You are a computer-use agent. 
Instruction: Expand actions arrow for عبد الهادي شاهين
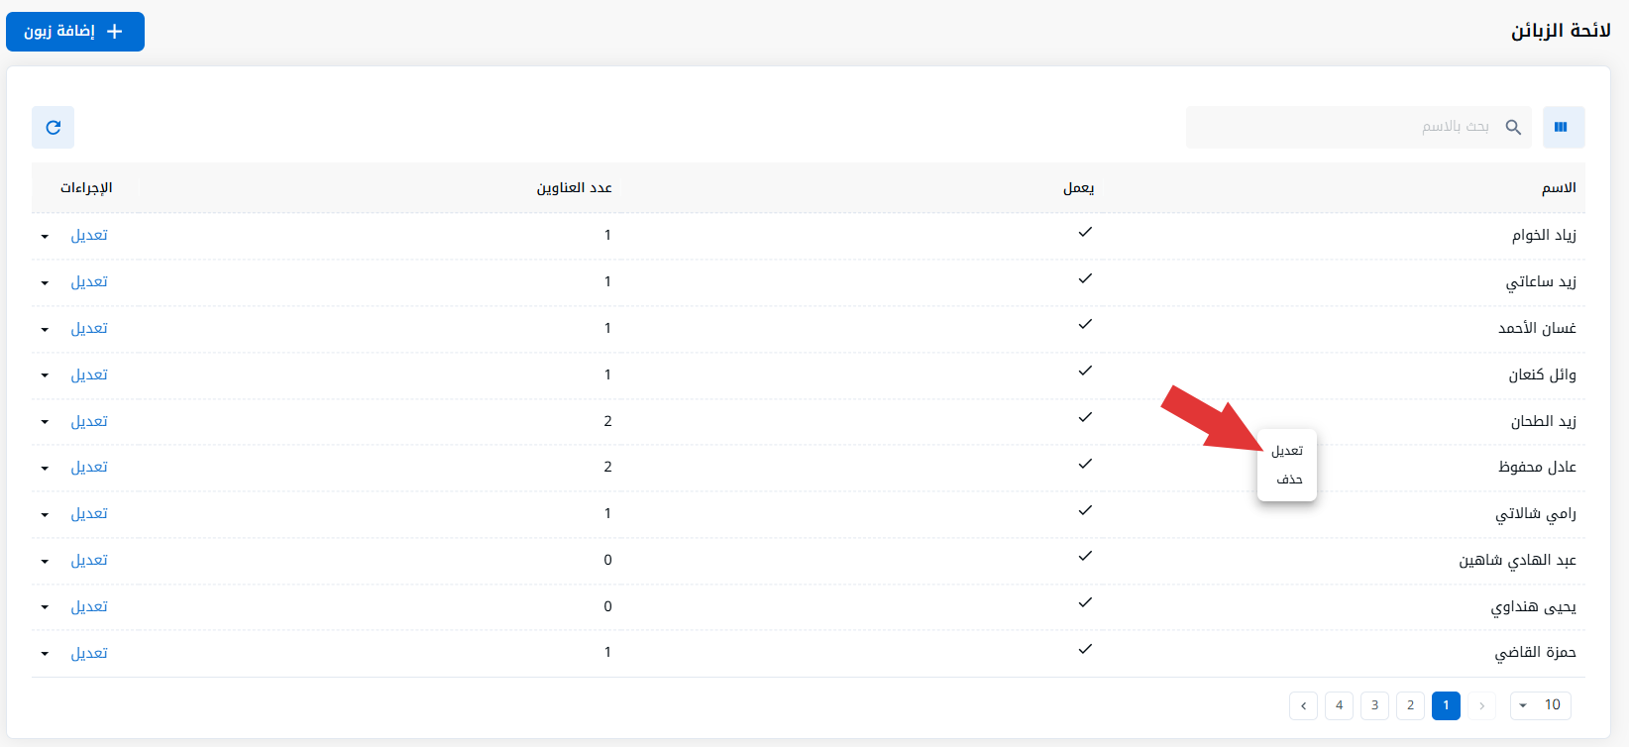(45, 562)
